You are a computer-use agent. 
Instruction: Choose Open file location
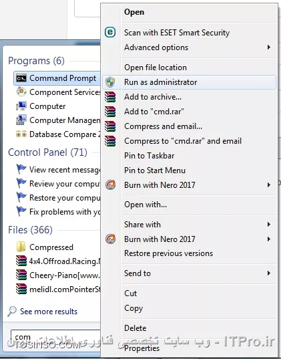coord(189,68)
